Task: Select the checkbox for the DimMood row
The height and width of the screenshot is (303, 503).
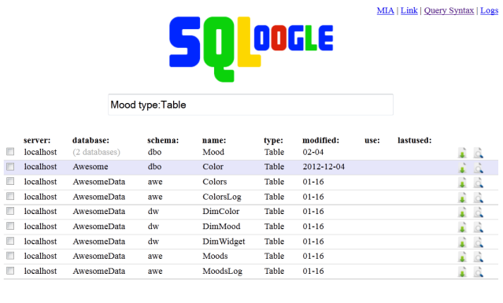Action: point(10,226)
